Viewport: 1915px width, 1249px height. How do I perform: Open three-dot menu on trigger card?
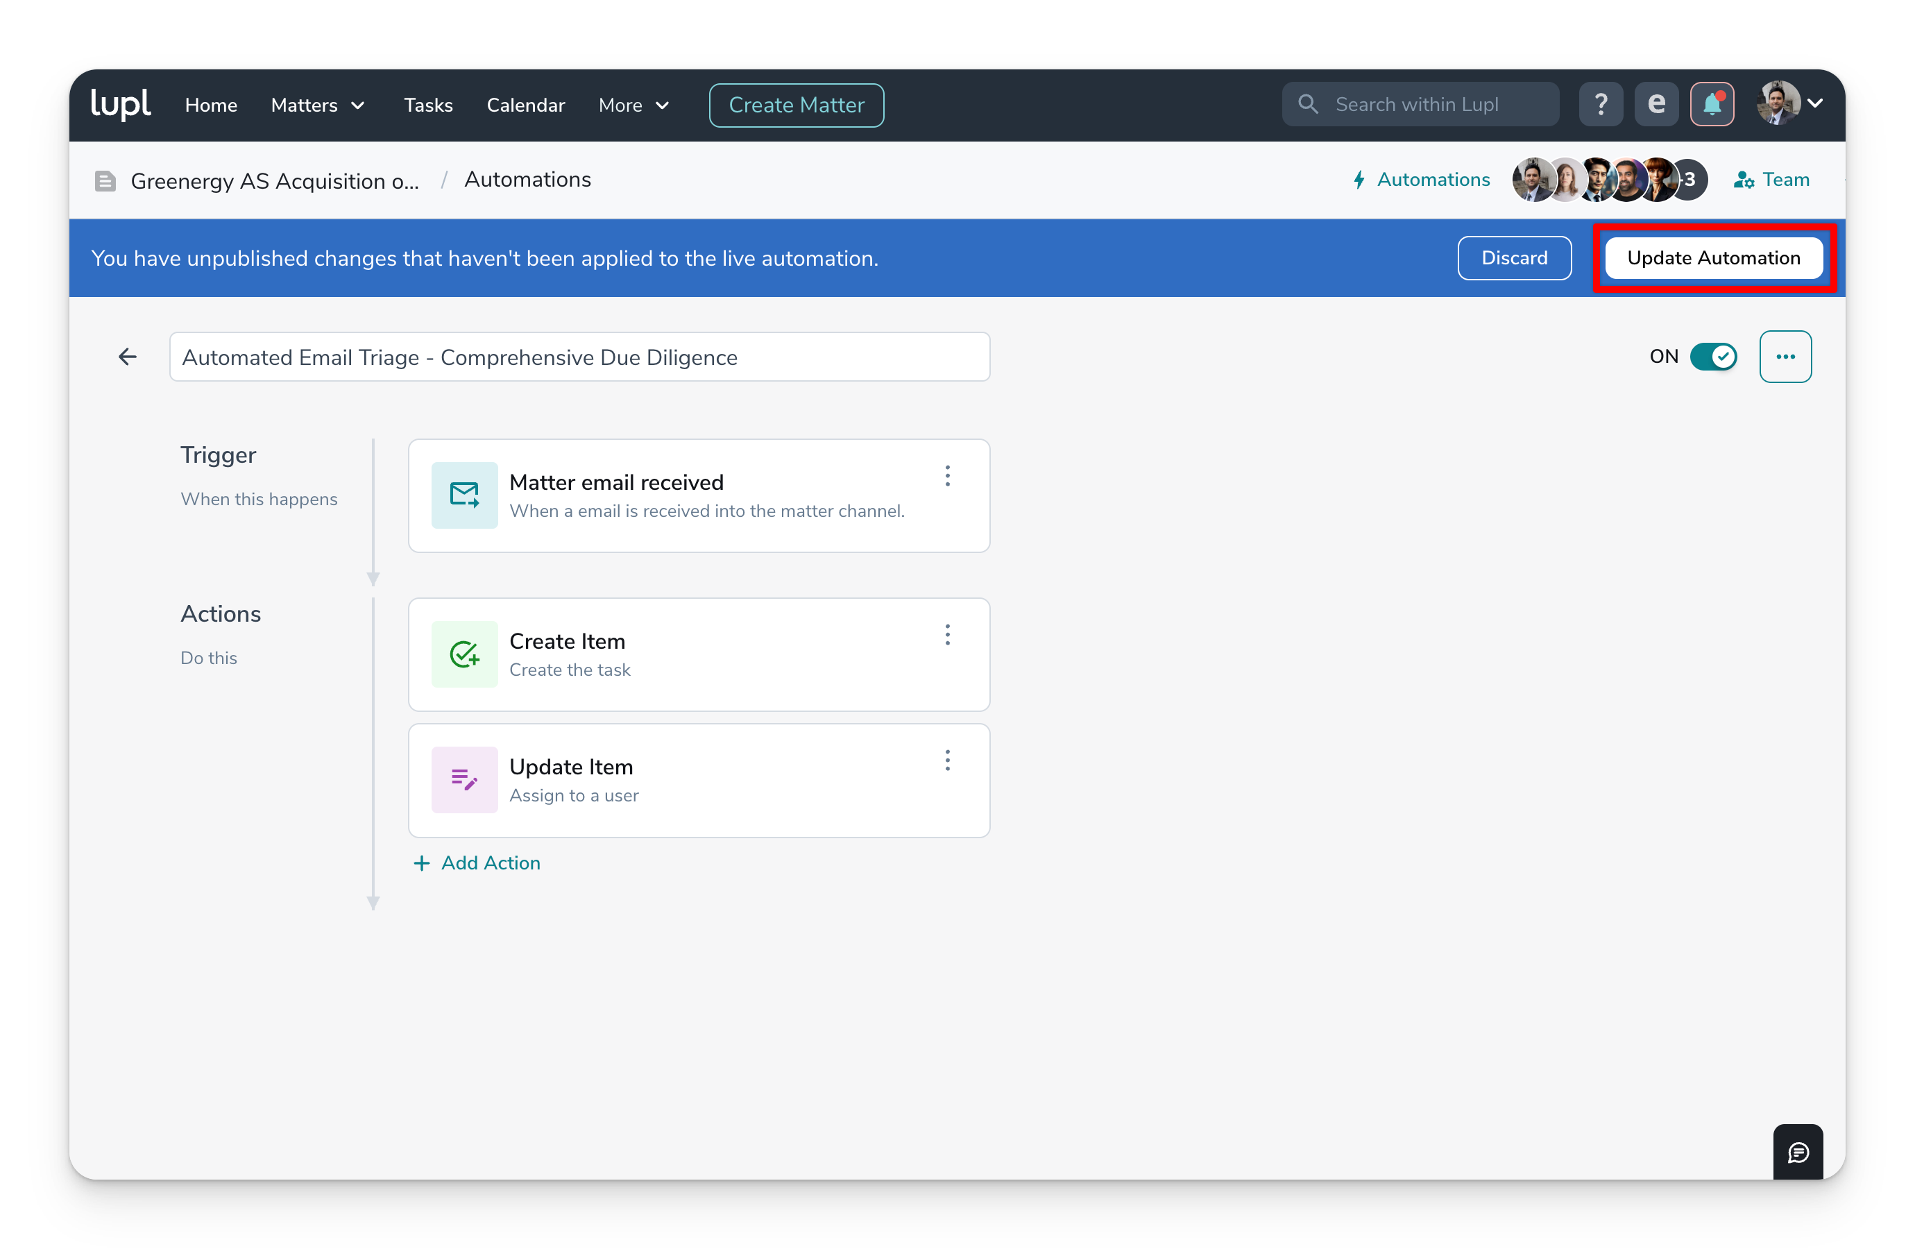click(x=947, y=477)
